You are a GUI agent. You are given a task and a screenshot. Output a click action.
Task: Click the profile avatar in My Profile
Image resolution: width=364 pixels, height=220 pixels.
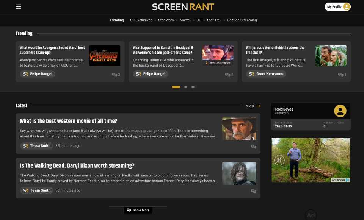(346, 7)
